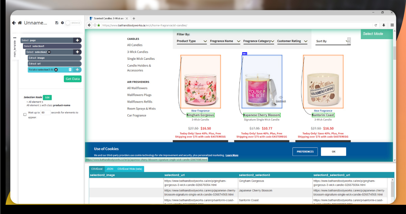Toggle the BROWSE switch in the sidebar

68,23
